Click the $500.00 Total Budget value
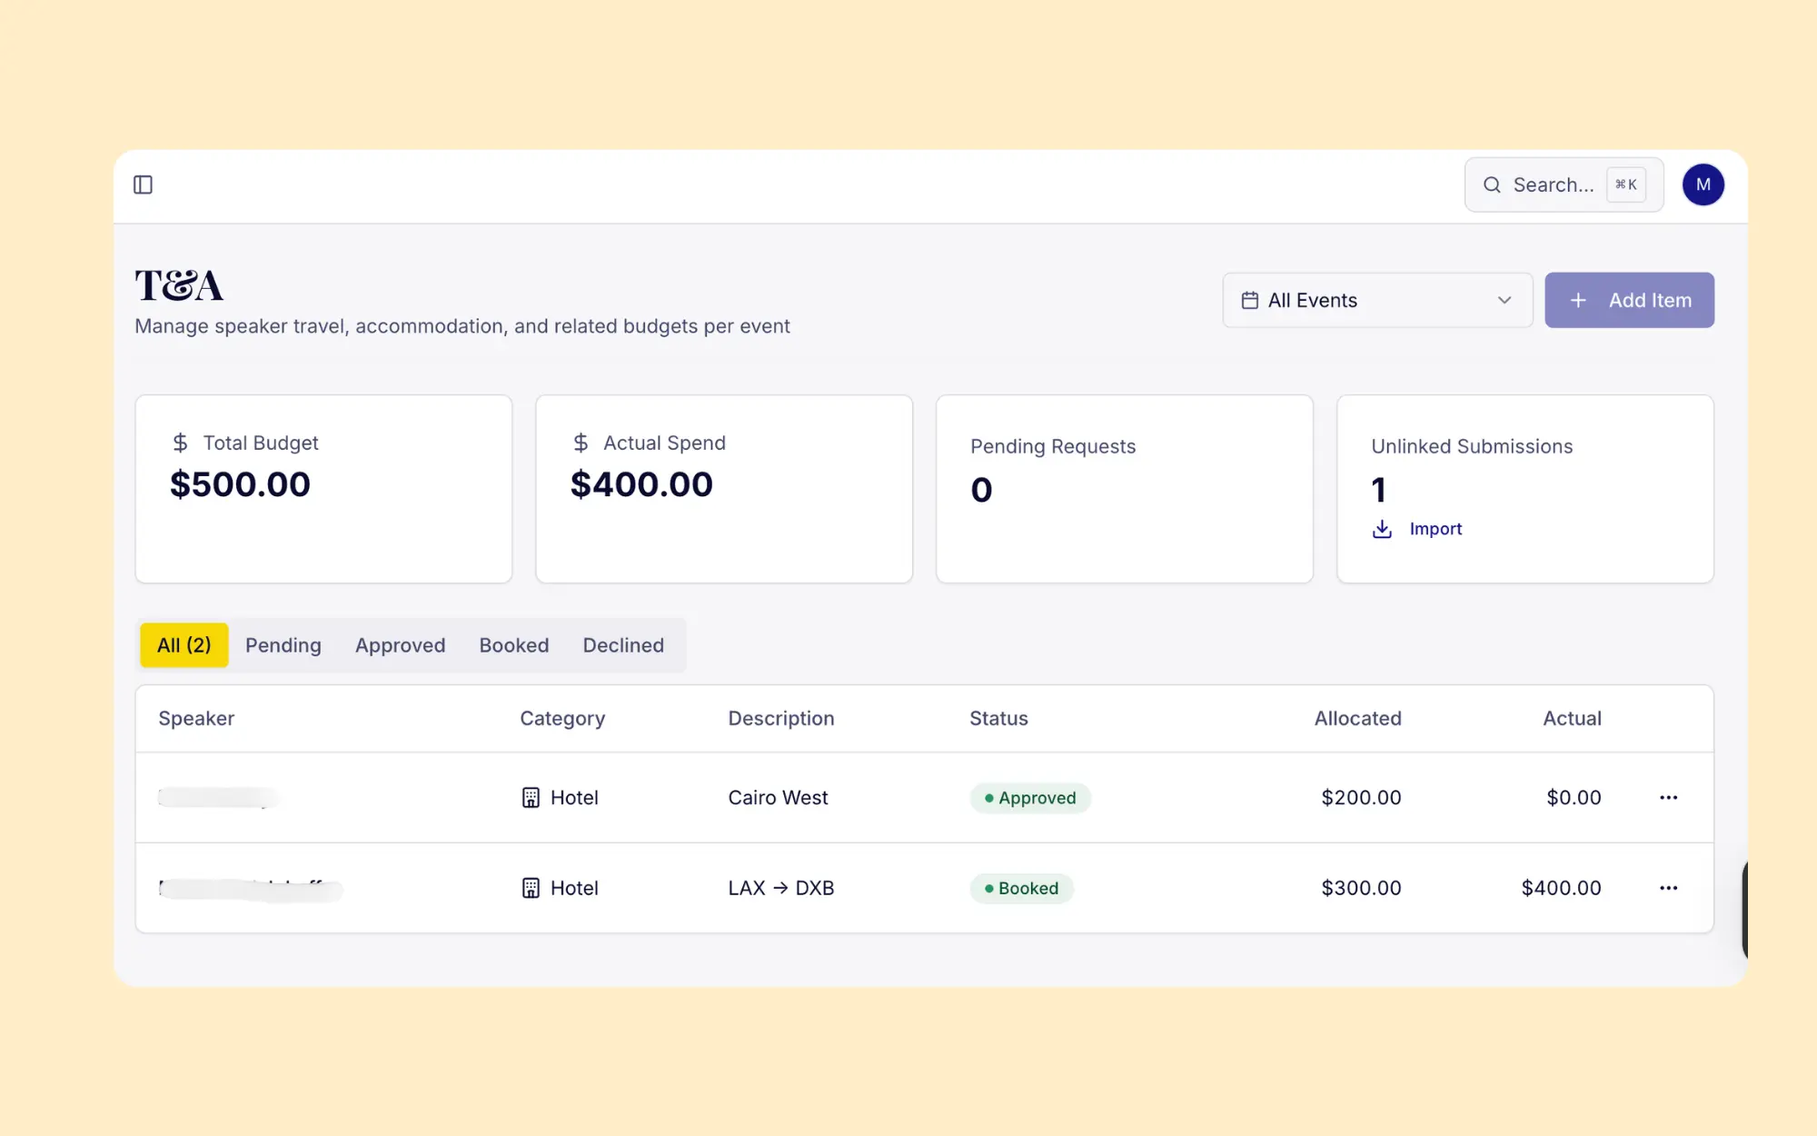The image size is (1817, 1136). point(240,484)
